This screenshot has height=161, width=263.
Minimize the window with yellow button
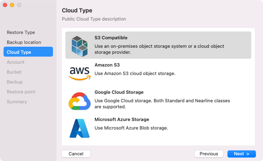point(12,5)
